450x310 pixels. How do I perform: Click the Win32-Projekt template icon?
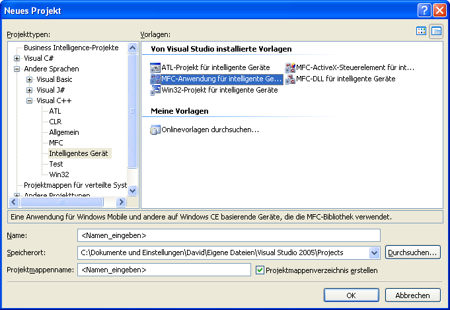point(155,90)
